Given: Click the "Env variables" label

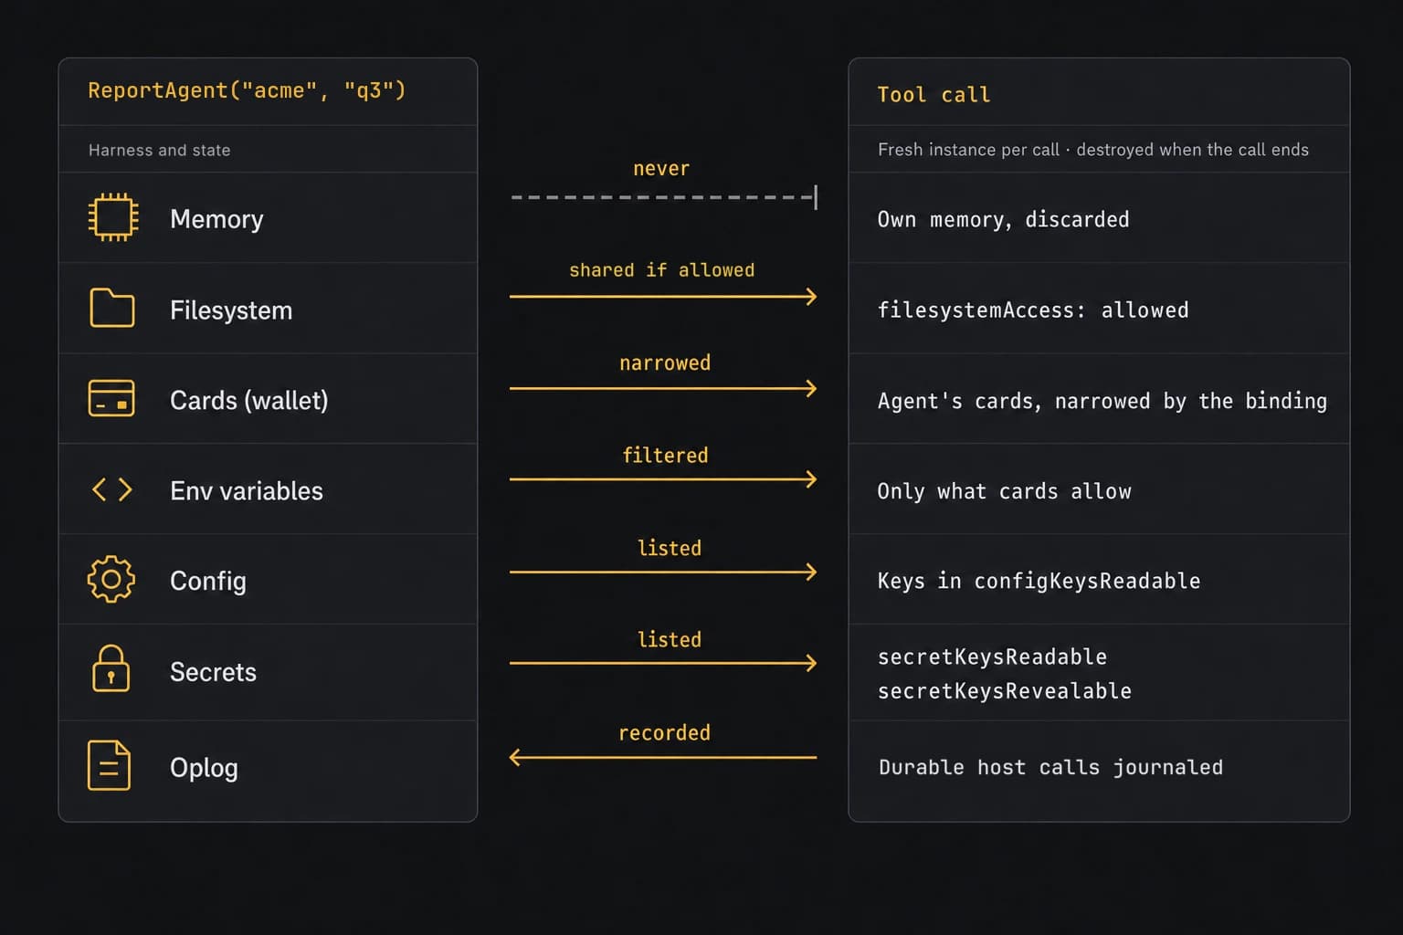Looking at the screenshot, I should coord(247,490).
